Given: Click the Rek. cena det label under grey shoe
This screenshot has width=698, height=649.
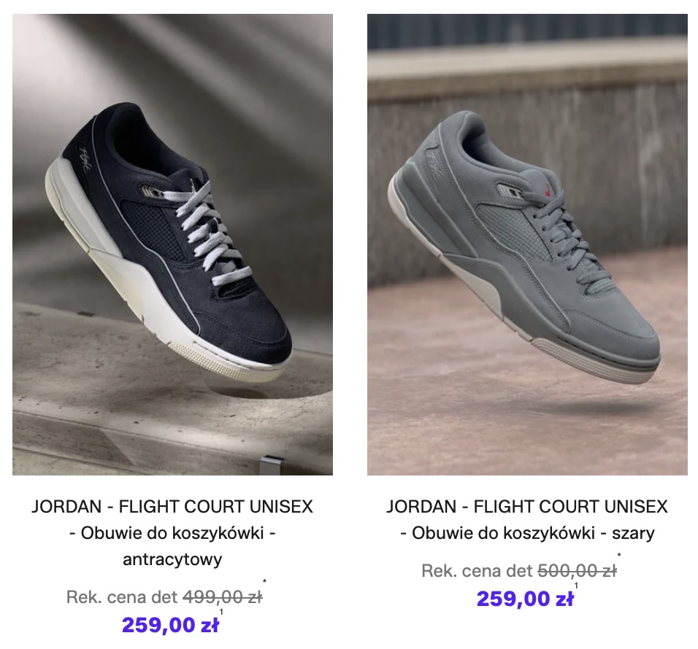Looking at the screenshot, I should 478,571.
